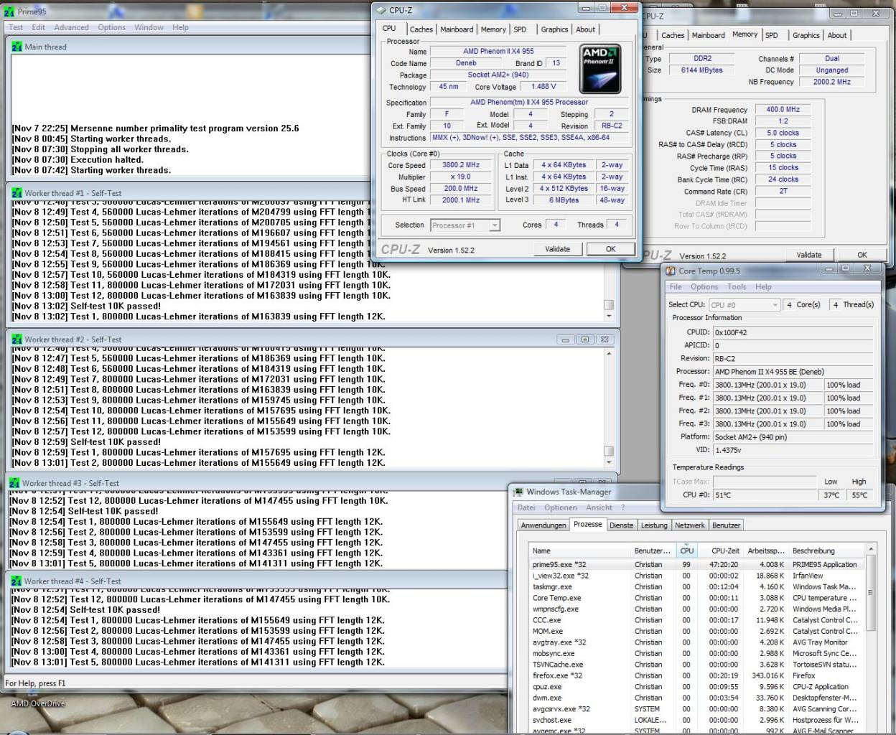Screen dimensions: 896x735
Task: Select the prime95.exe *32 process row
Action: (x=696, y=564)
